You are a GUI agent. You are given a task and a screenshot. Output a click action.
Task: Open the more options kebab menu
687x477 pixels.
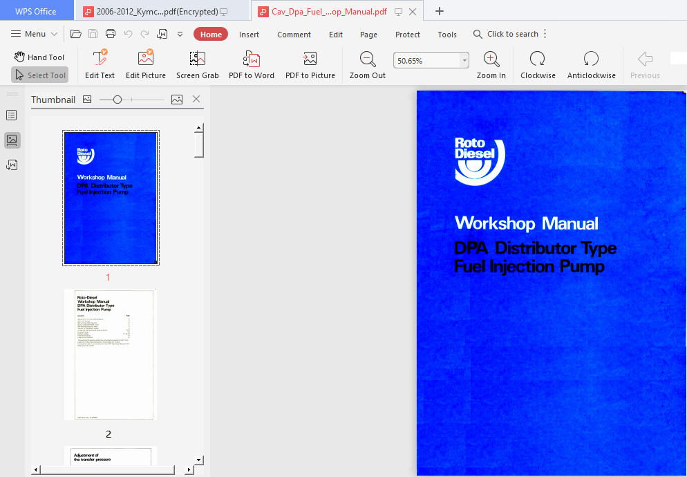(545, 34)
